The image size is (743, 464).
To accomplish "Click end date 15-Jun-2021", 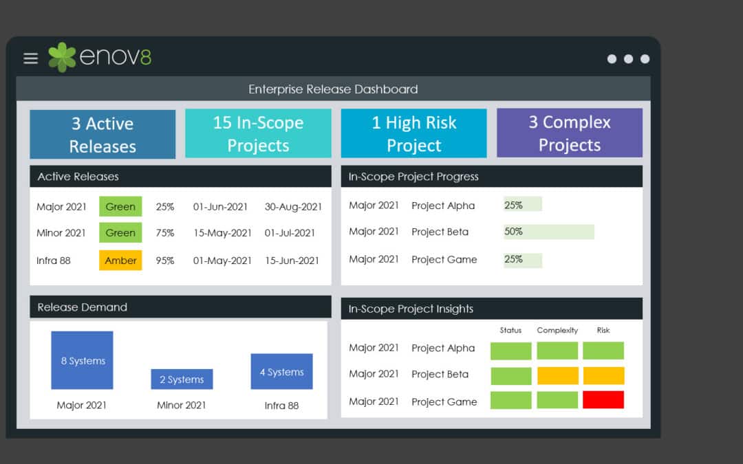I will coord(292,261).
